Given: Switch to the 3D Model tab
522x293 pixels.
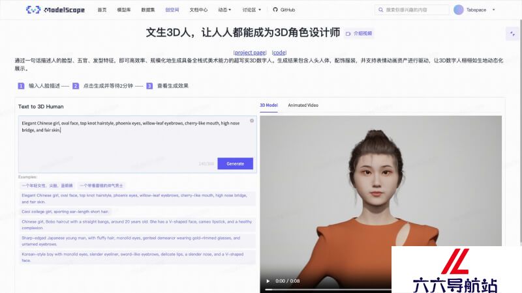Looking at the screenshot, I should (269, 105).
